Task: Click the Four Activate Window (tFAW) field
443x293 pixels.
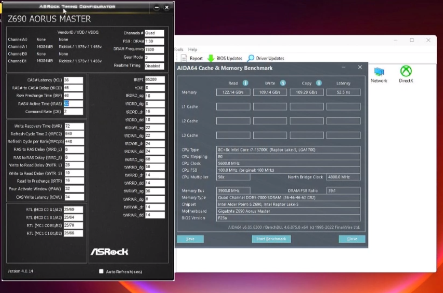Action: pyautogui.click(x=74, y=189)
